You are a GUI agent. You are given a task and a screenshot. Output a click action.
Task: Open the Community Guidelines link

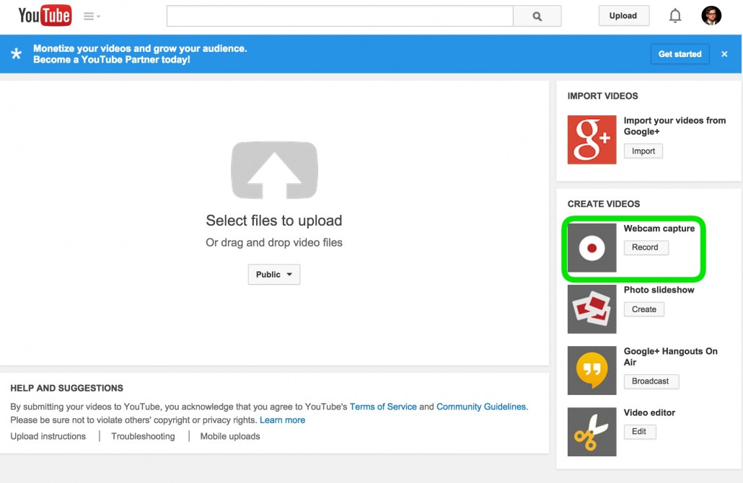(x=481, y=407)
